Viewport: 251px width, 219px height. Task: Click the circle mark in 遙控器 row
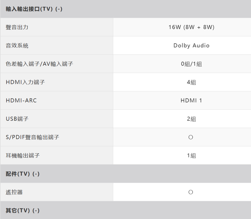tap(191, 192)
